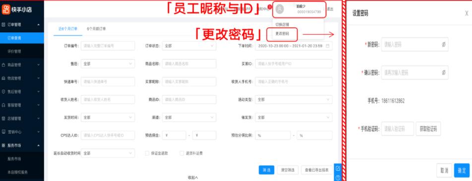This screenshot has height=181, width=472.
Task: Click the 客服管理 headset icon
Action: click(3, 105)
